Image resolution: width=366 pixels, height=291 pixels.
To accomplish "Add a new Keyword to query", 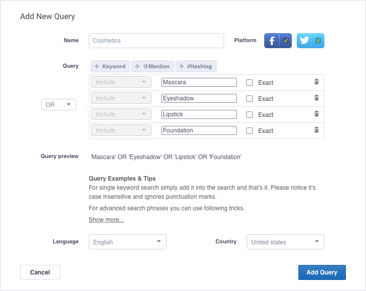I will click(x=110, y=66).
